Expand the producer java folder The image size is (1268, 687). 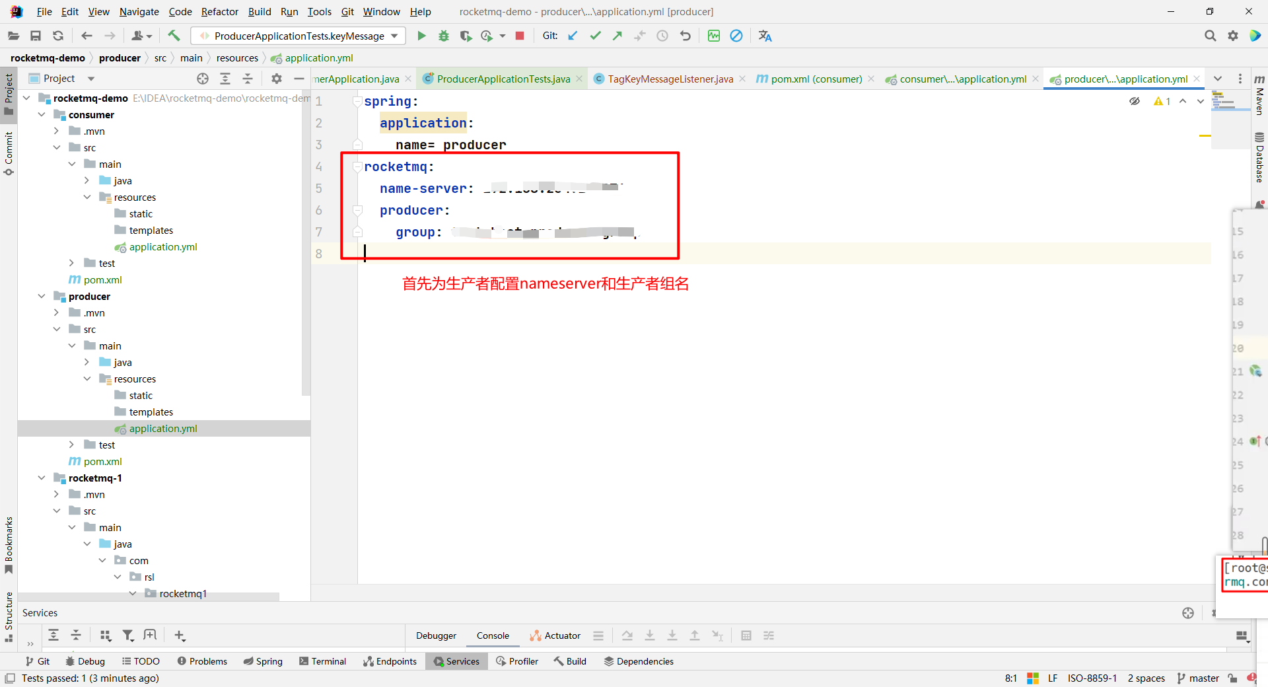87,363
